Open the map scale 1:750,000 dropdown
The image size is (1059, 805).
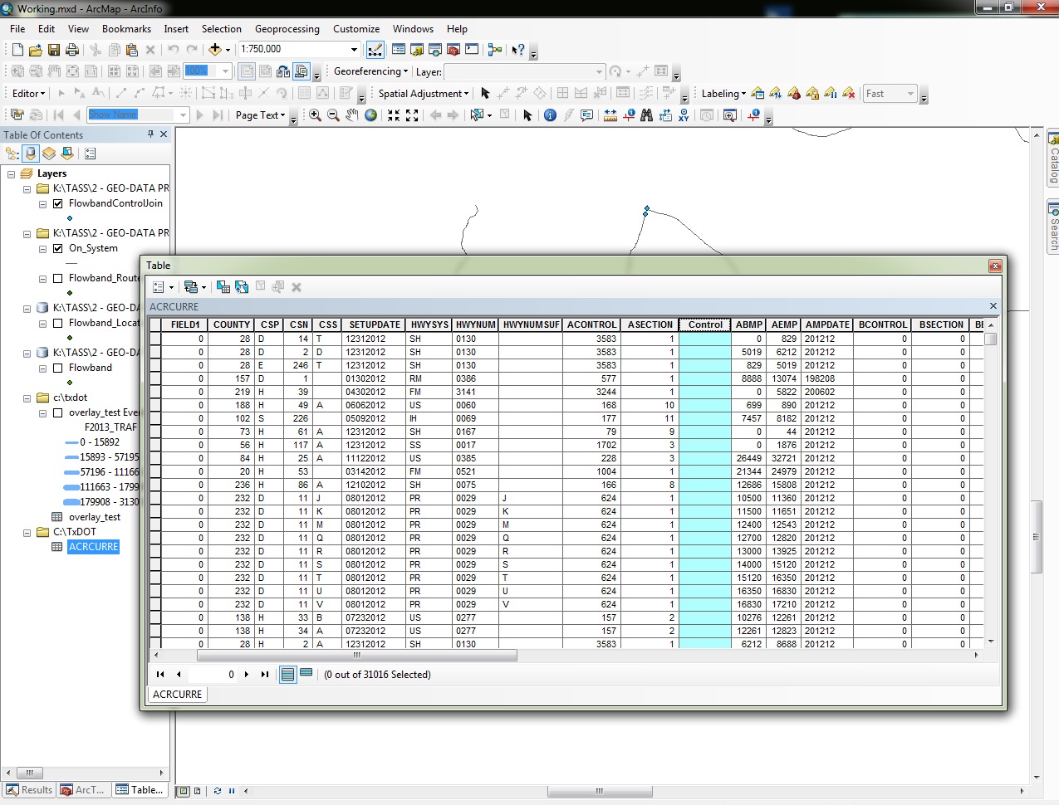tap(355, 50)
